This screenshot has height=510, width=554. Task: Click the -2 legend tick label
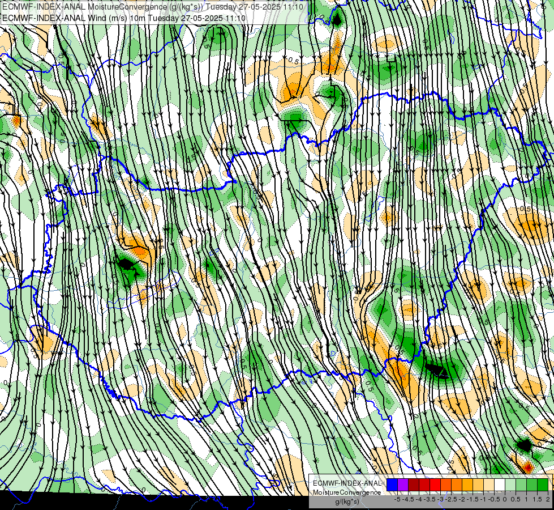tap(462, 499)
